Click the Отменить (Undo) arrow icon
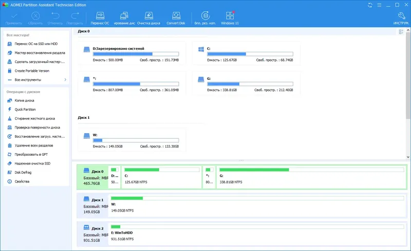Image resolution: width=411 pixels, height=251 pixels. pyautogui.click(x=55, y=16)
